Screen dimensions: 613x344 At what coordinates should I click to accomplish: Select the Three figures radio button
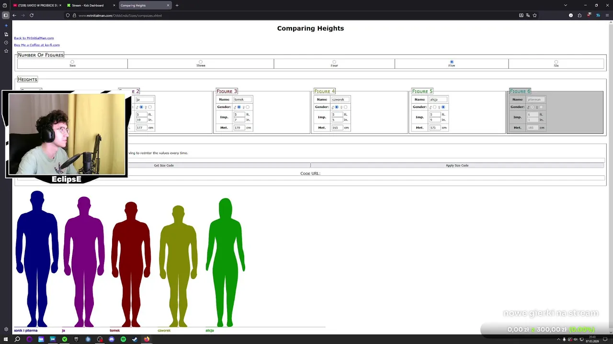pos(201,62)
